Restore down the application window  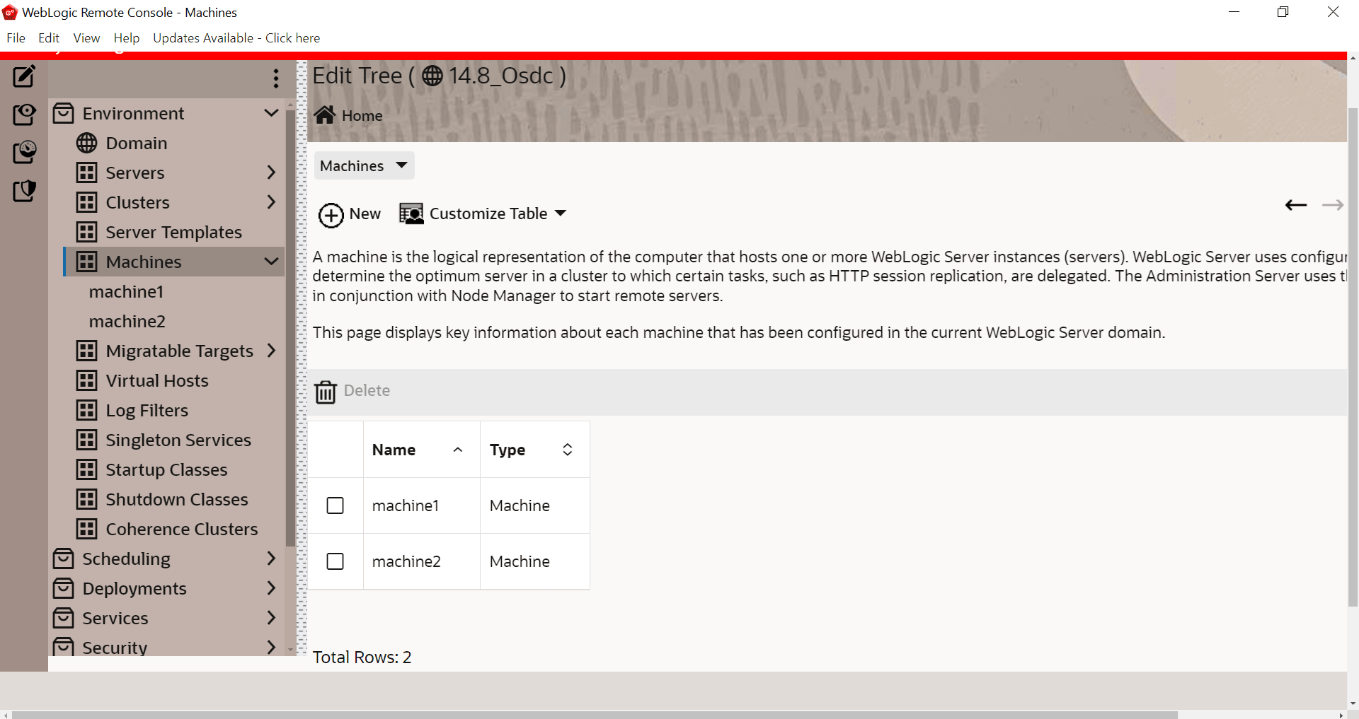[1283, 12]
